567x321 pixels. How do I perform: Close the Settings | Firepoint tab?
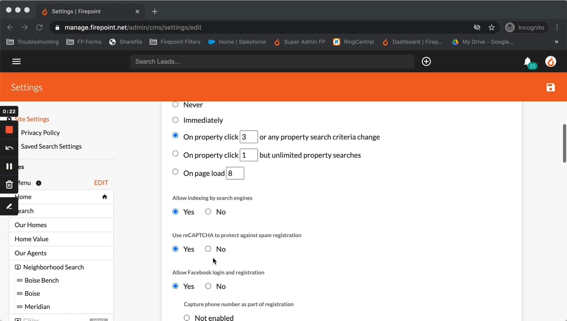tap(138, 11)
